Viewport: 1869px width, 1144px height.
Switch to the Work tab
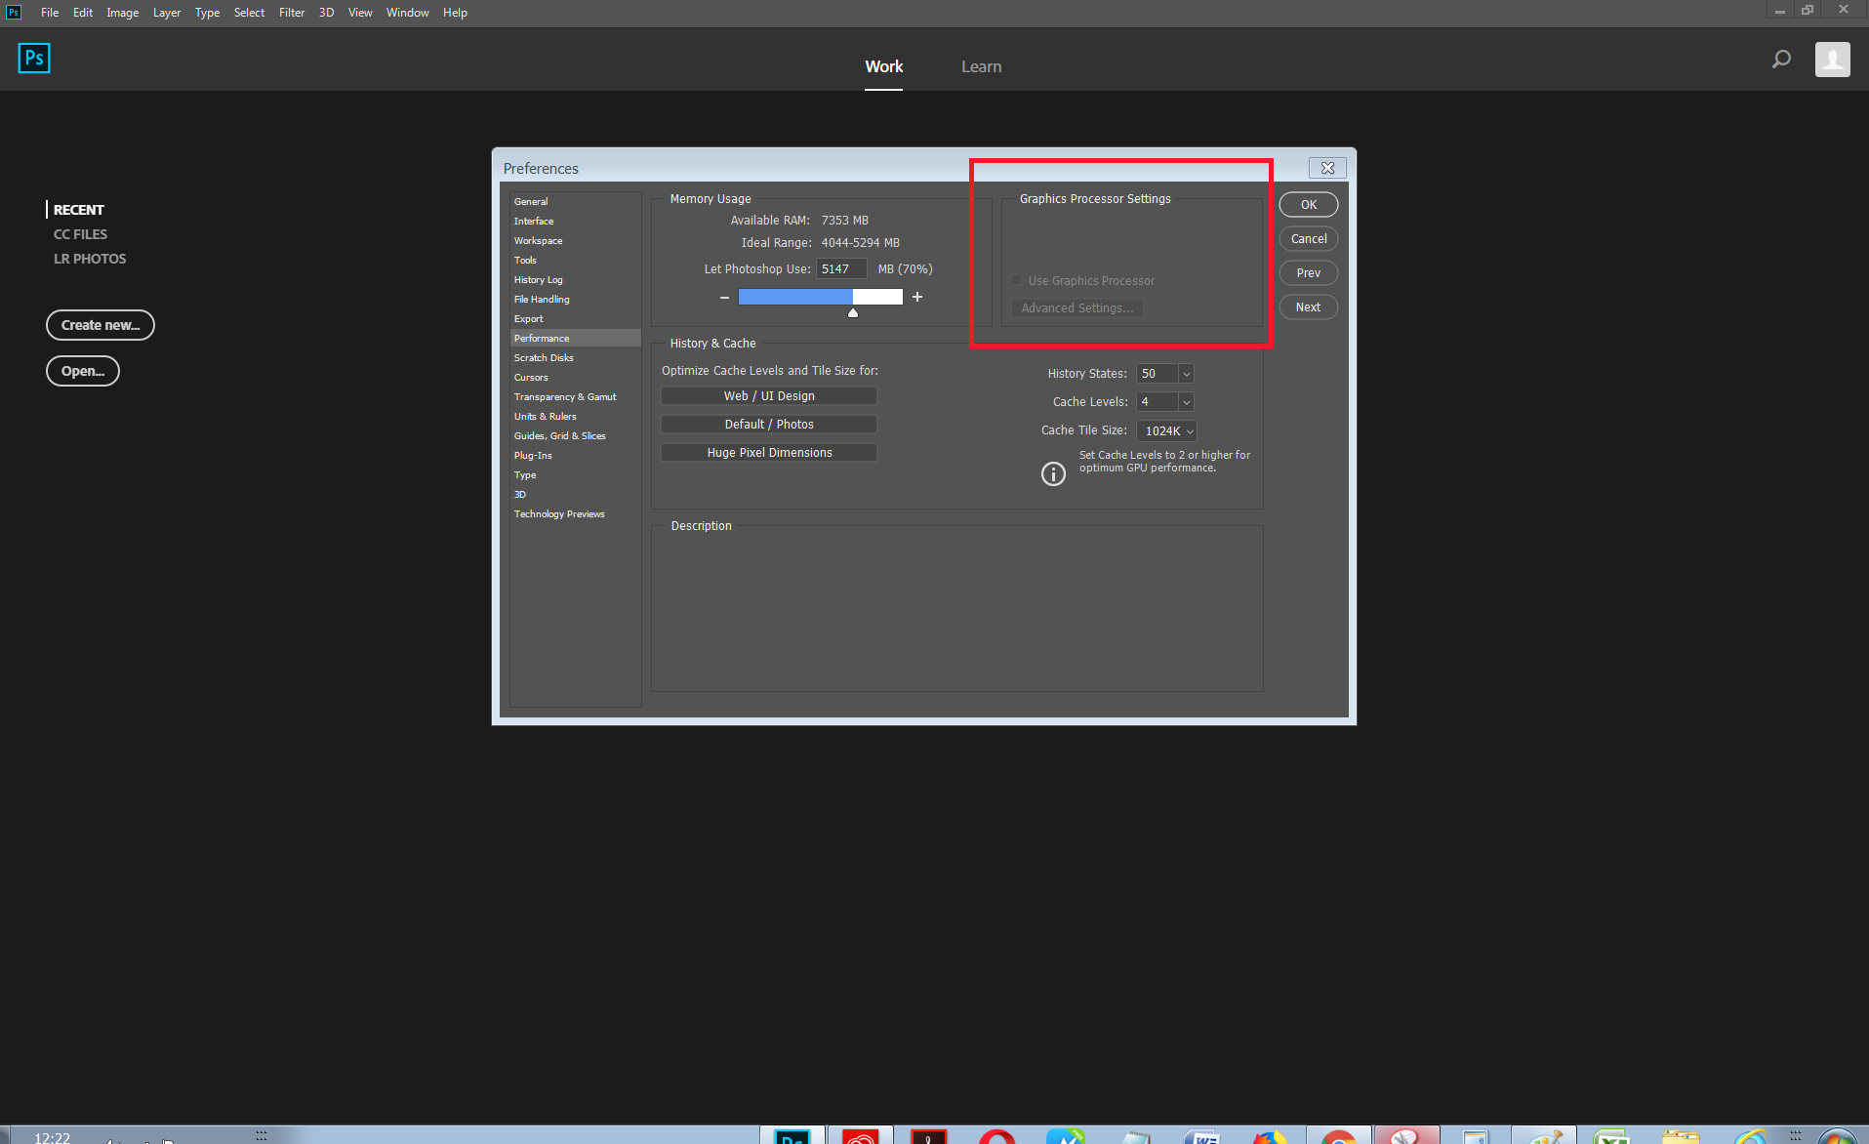(x=884, y=66)
